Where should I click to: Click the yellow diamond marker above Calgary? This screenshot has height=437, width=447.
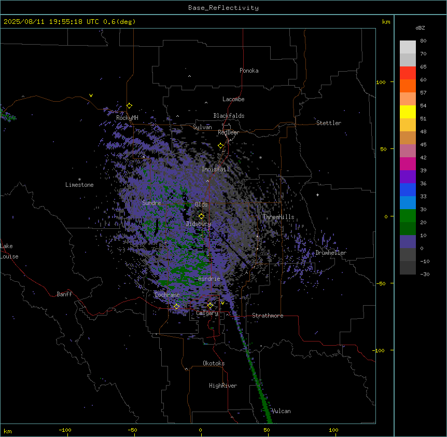(x=210, y=306)
